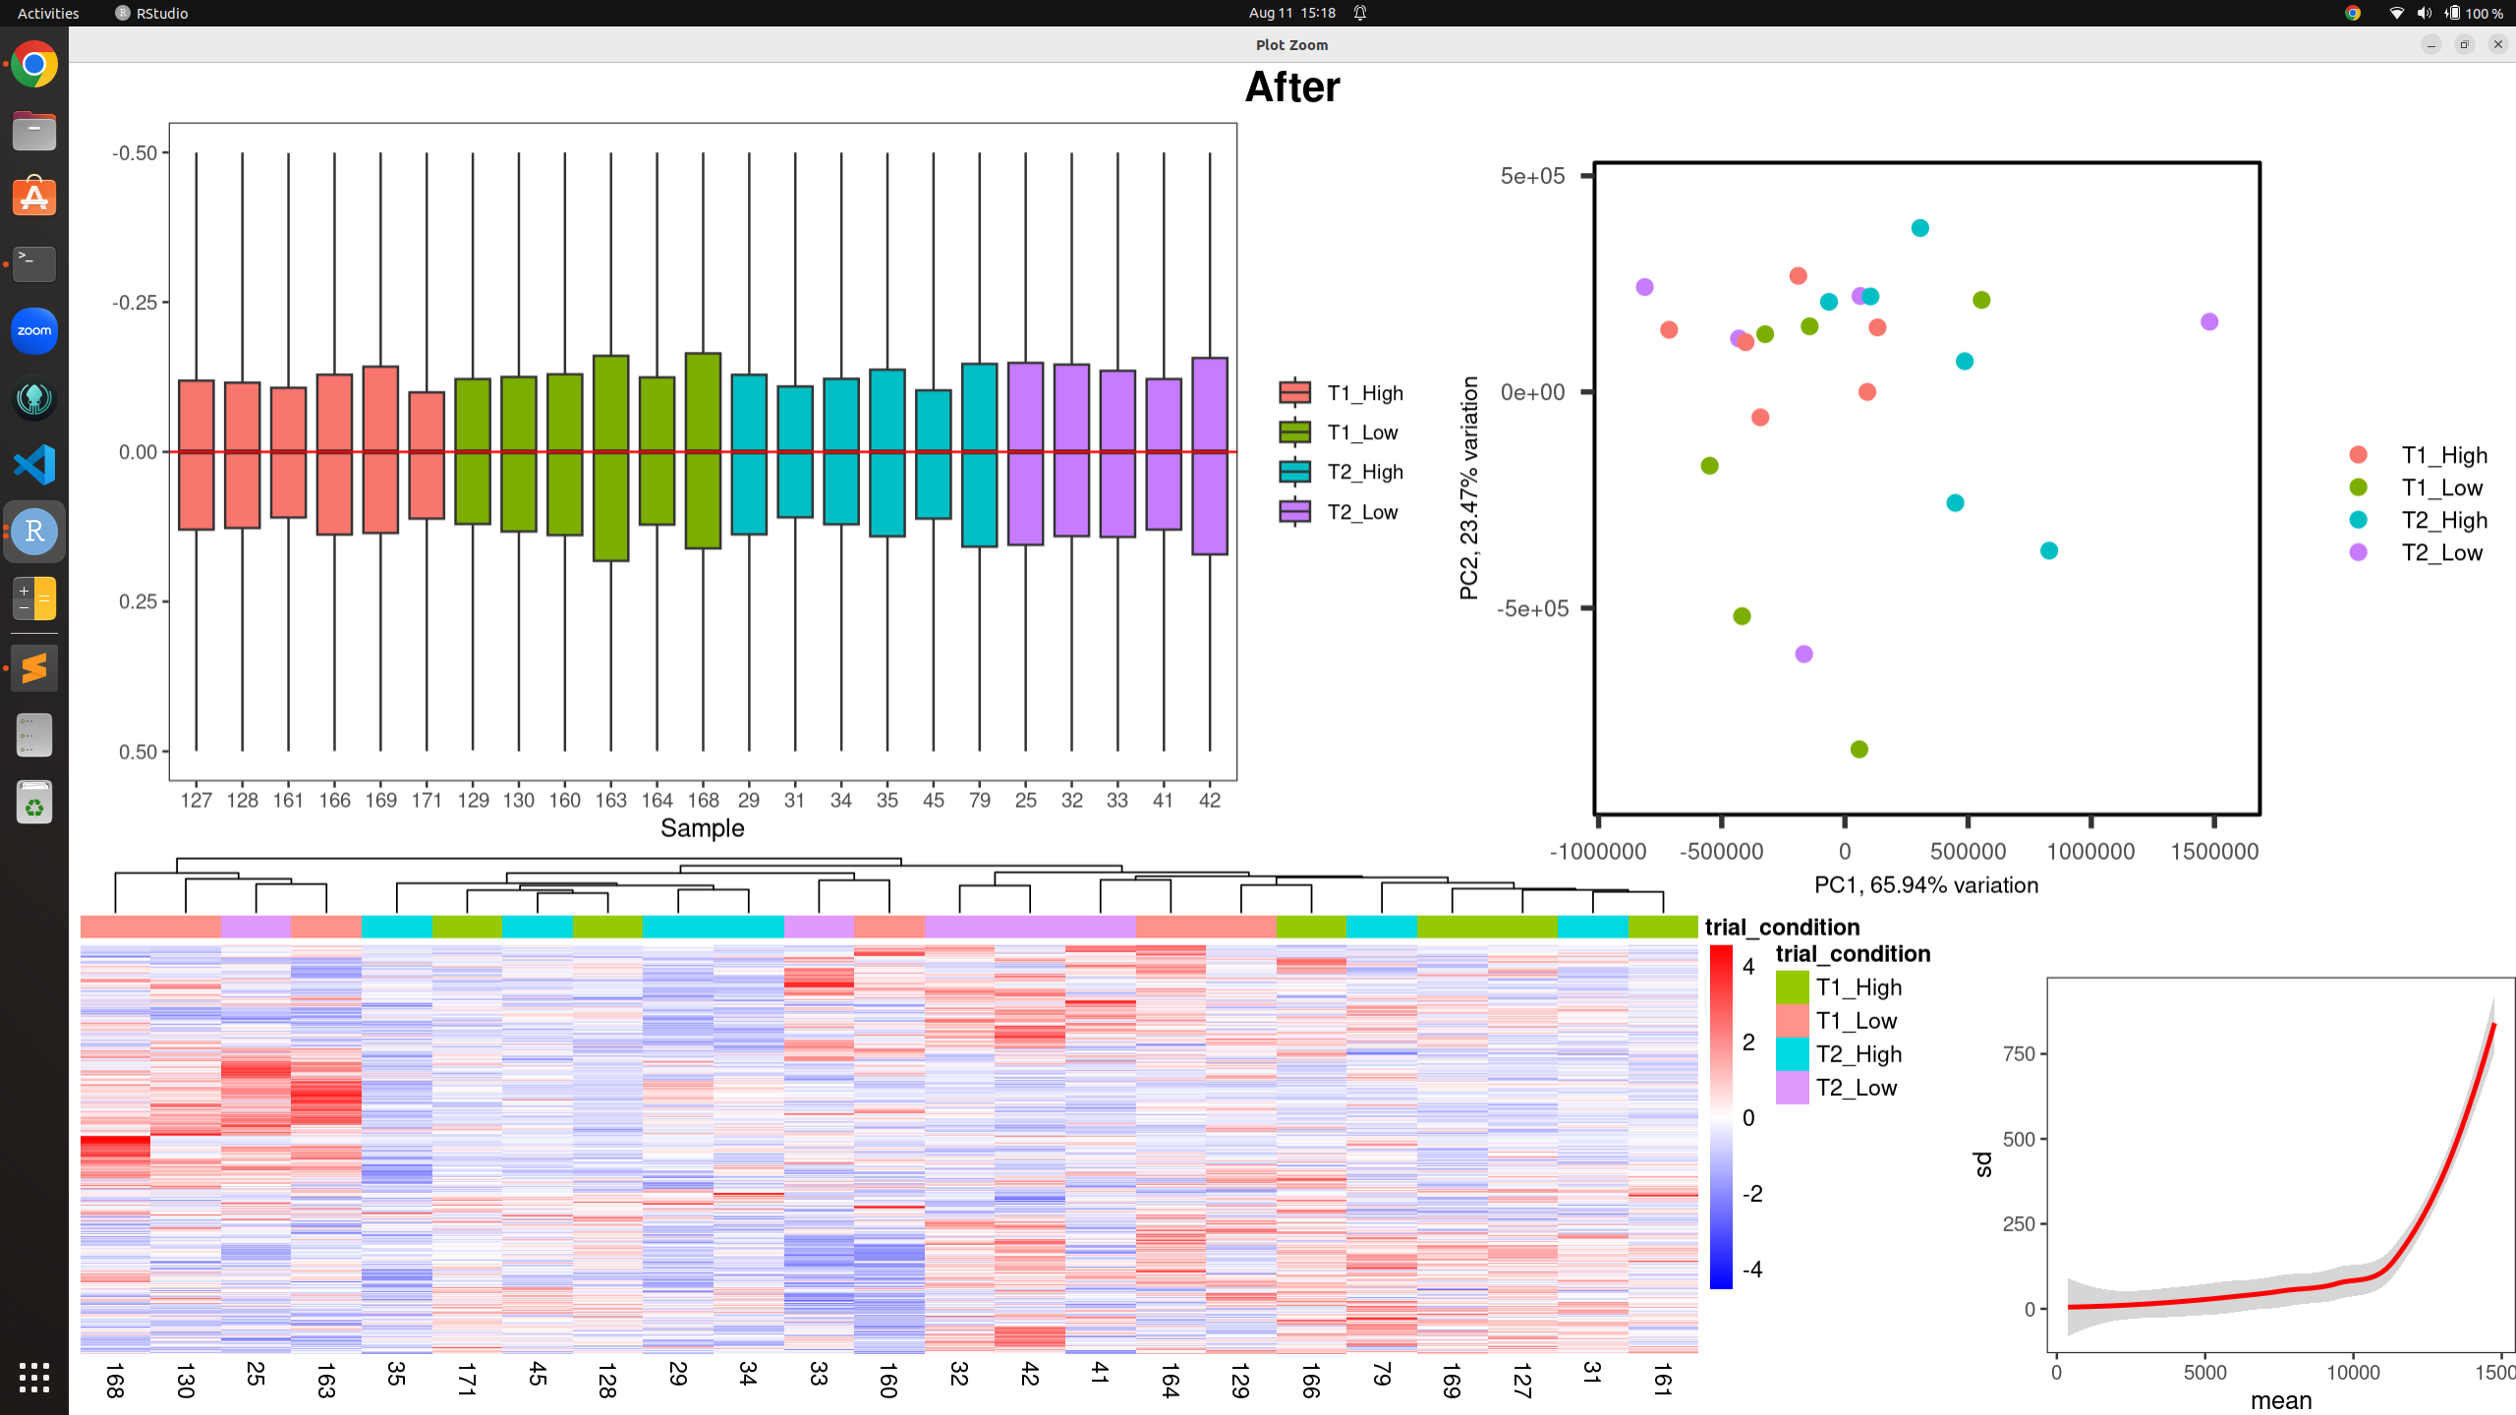The width and height of the screenshot is (2516, 1415).
Task: Click boxplot for sample 42
Action: tap(1210, 456)
